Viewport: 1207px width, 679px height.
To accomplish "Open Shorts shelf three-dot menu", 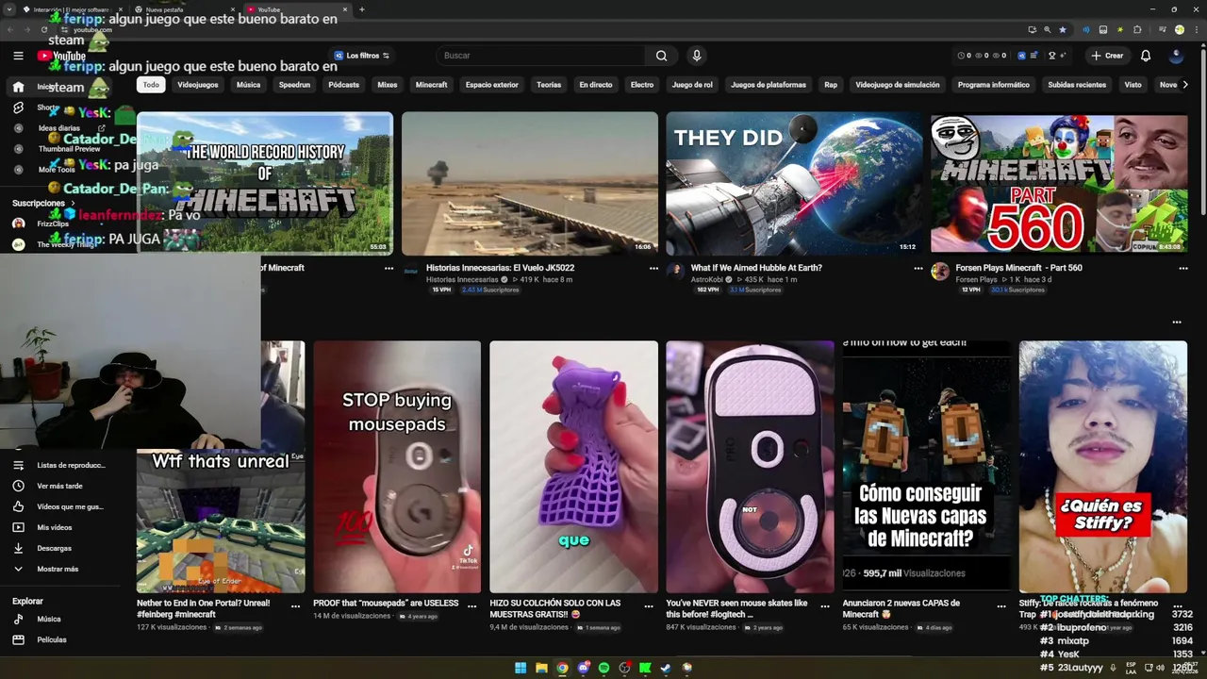I will [x=1177, y=323].
